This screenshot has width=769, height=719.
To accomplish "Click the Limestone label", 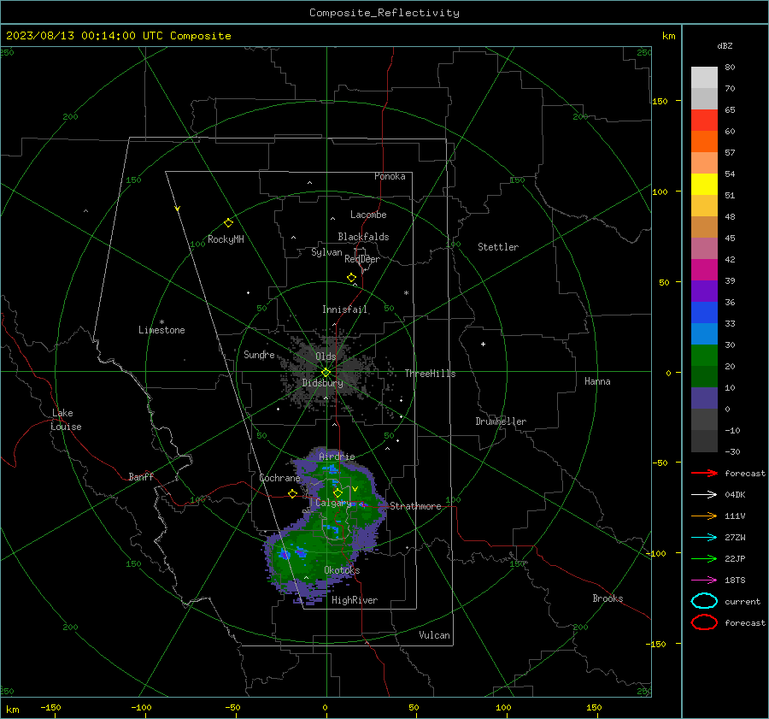I will [161, 330].
